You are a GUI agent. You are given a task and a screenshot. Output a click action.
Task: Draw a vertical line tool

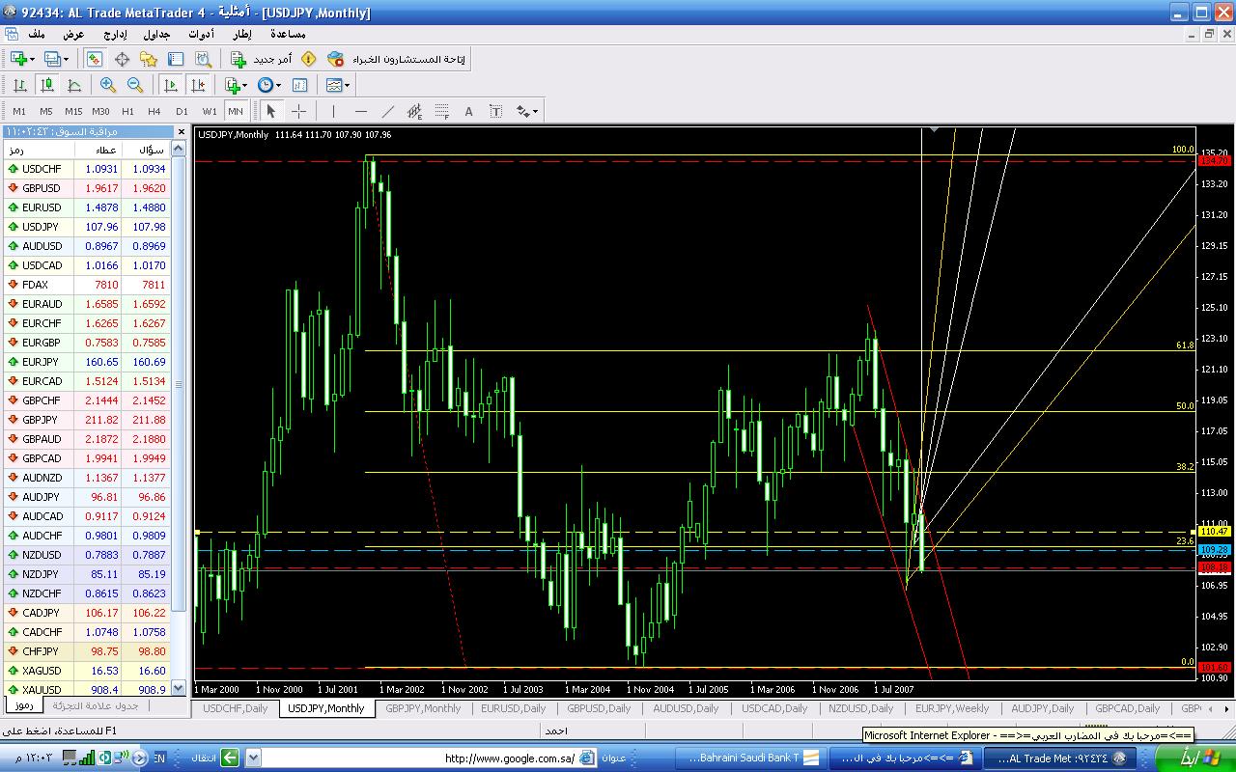tap(333, 111)
